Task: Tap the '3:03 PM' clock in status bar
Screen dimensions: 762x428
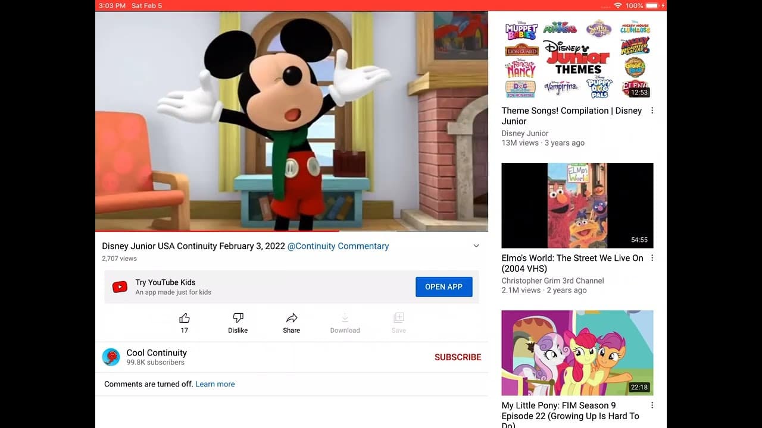Action: coord(113,5)
